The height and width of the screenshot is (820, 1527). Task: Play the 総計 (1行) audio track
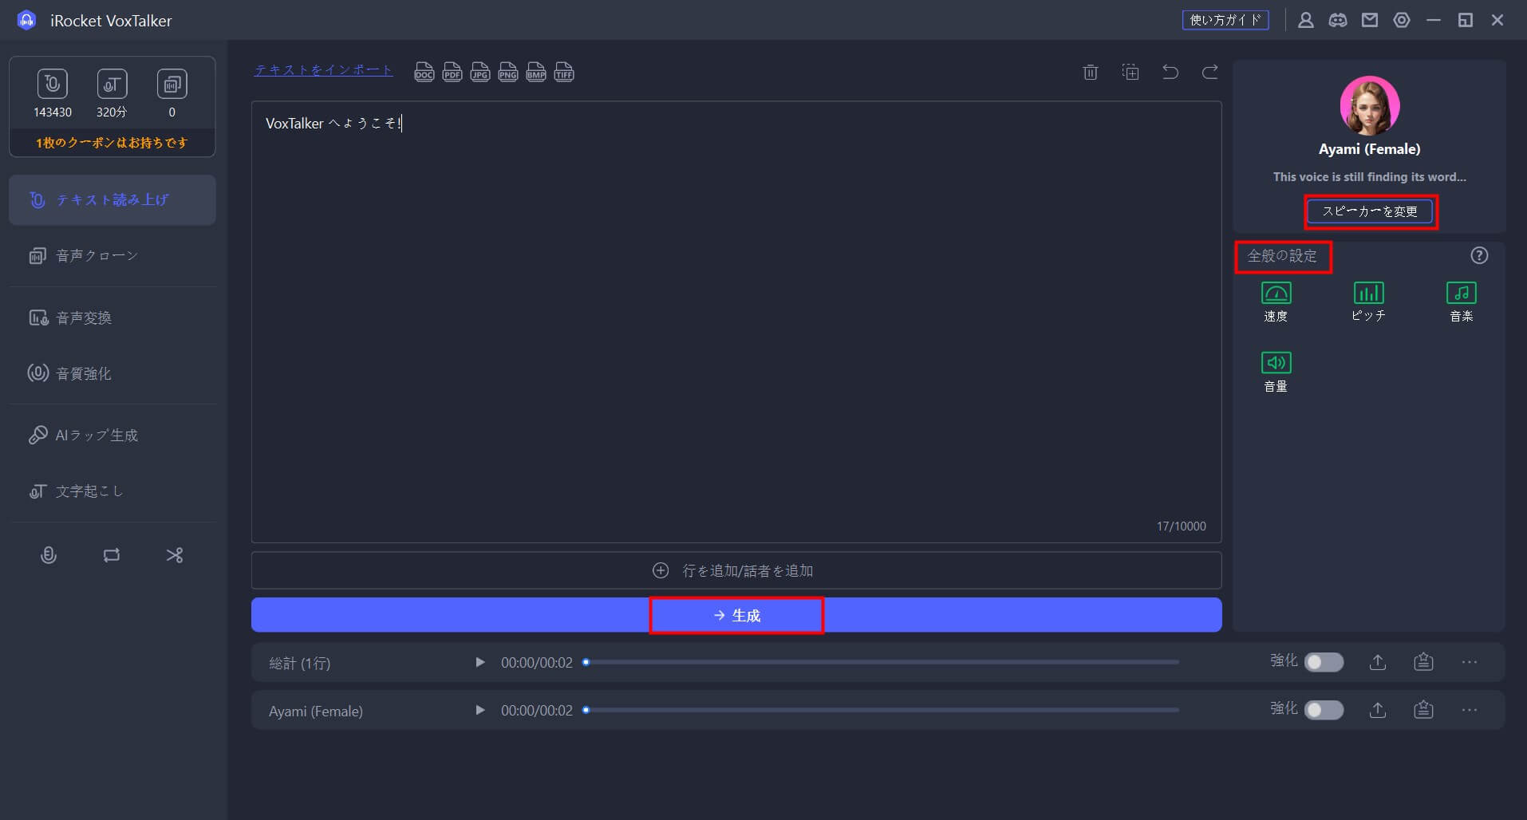pyautogui.click(x=479, y=662)
